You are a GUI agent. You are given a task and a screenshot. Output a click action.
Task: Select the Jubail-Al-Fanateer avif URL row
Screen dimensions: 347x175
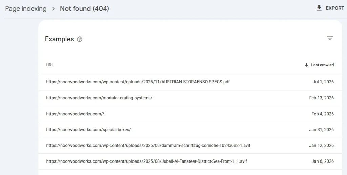click(190, 161)
